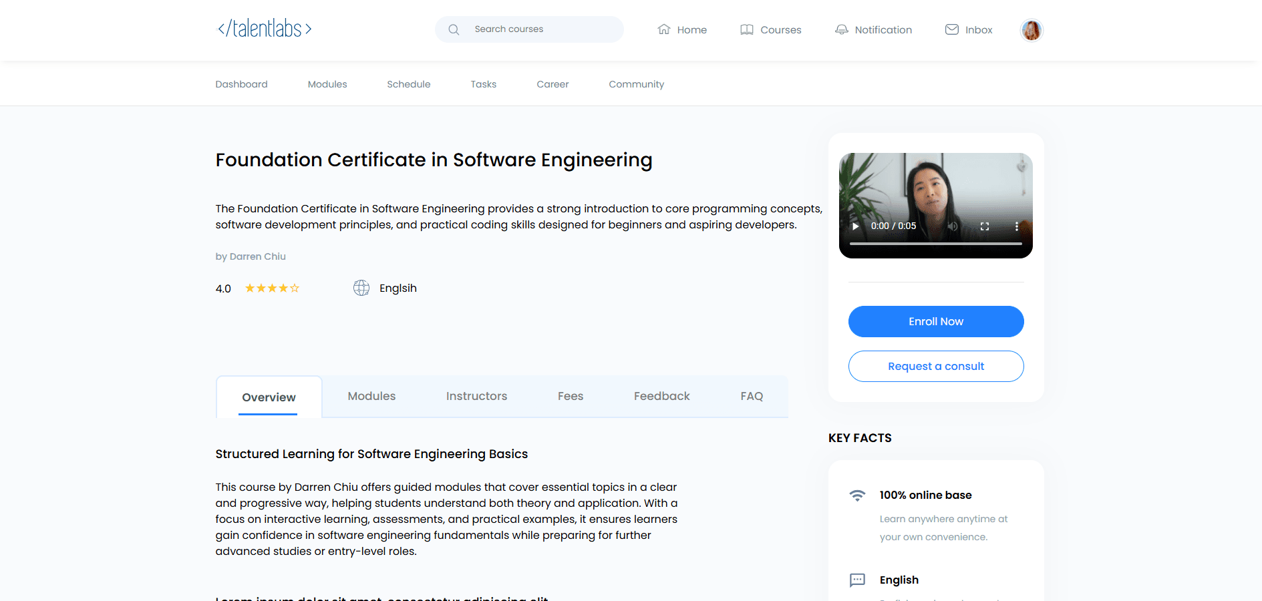This screenshot has height=601, width=1262.
Task: Switch to the Fees tab
Action: (x=571, y=396)
